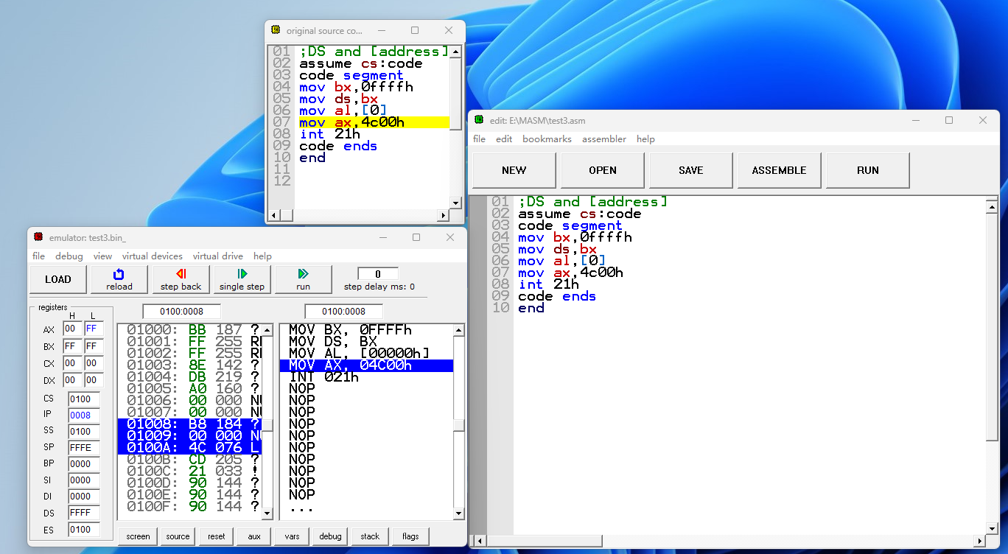This screenshot has height=554, width=1008.
Task: Click highlighted source line mov ax,4c00h
Action: [374, 122]
